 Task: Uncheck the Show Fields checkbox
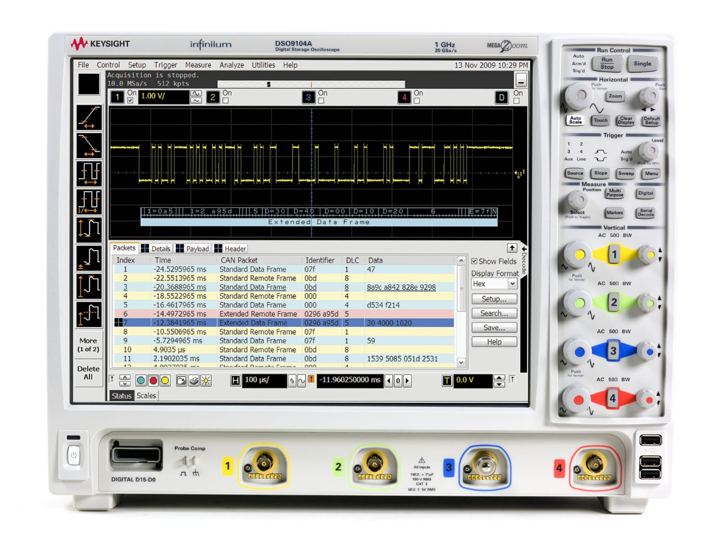pyautogui.click(x=474, y=262)
